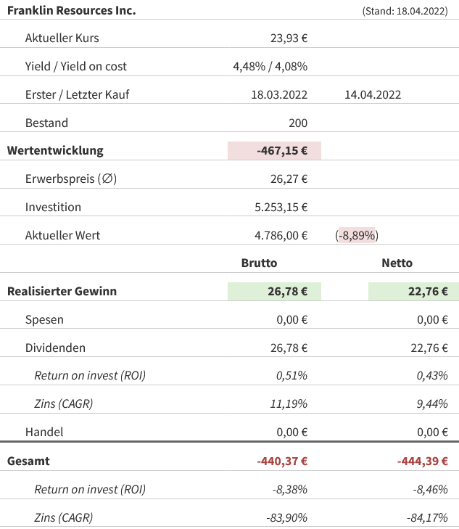Viewport: 459px width, 529px height.
Task: Click the Handel row label
Action: pyautogui.click(x=44, y=432)
